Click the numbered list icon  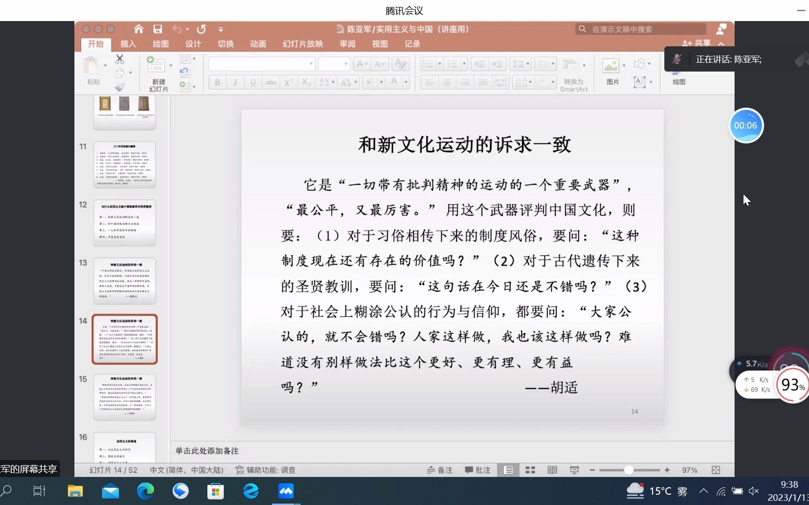tap(453, 64)
